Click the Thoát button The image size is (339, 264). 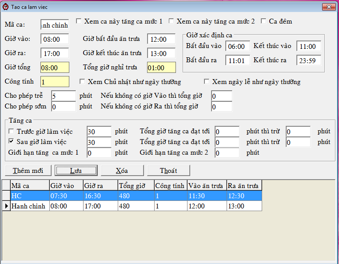click(x=169, y=171)
